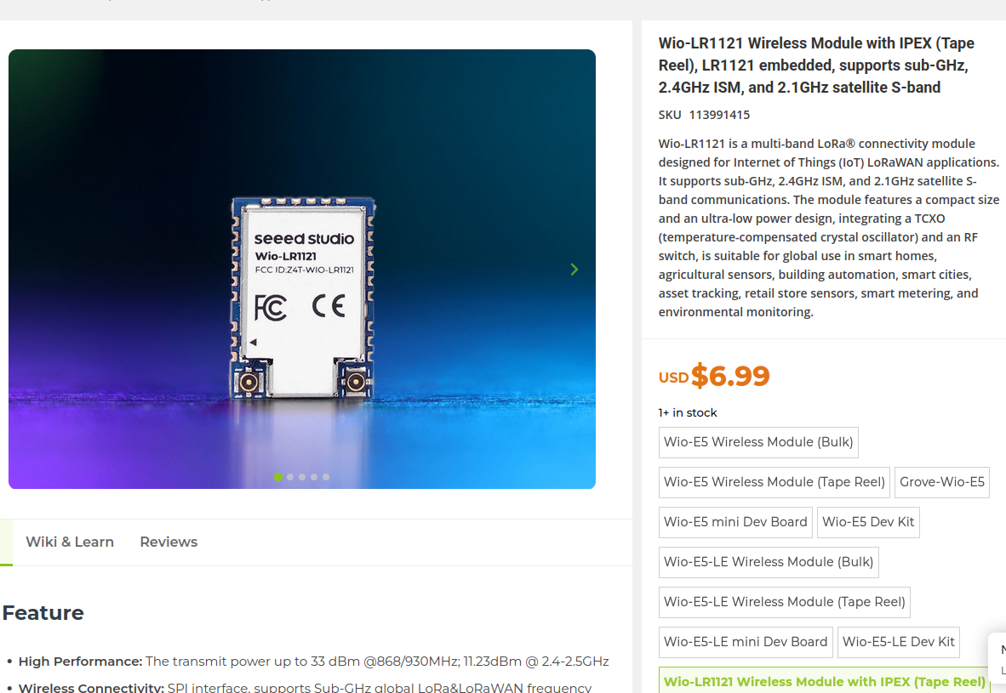
Task: Select the fourth carousel dot indicator
Action: (x=314, y=477)
